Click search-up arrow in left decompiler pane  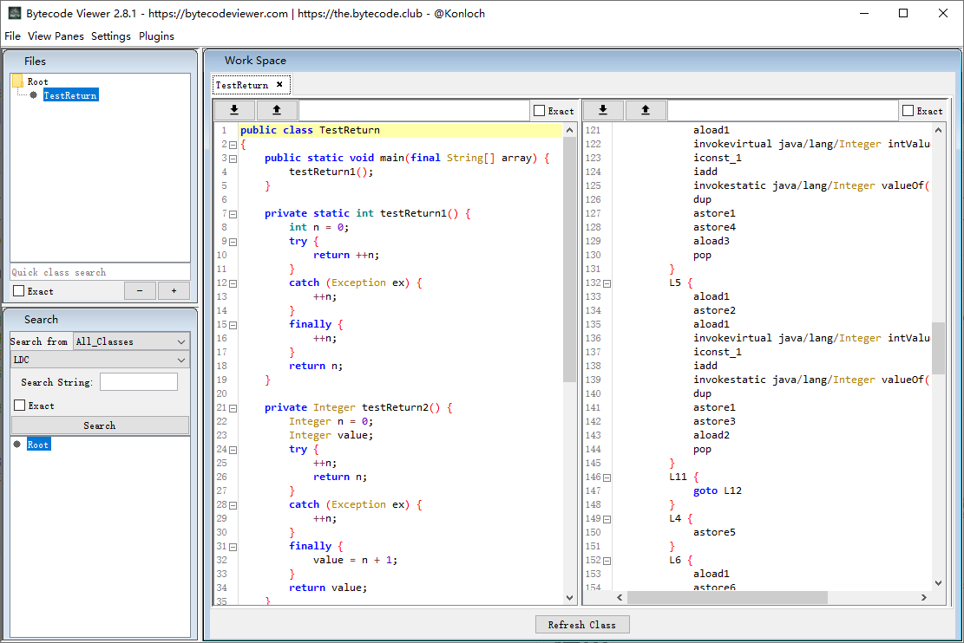(277, 110)
